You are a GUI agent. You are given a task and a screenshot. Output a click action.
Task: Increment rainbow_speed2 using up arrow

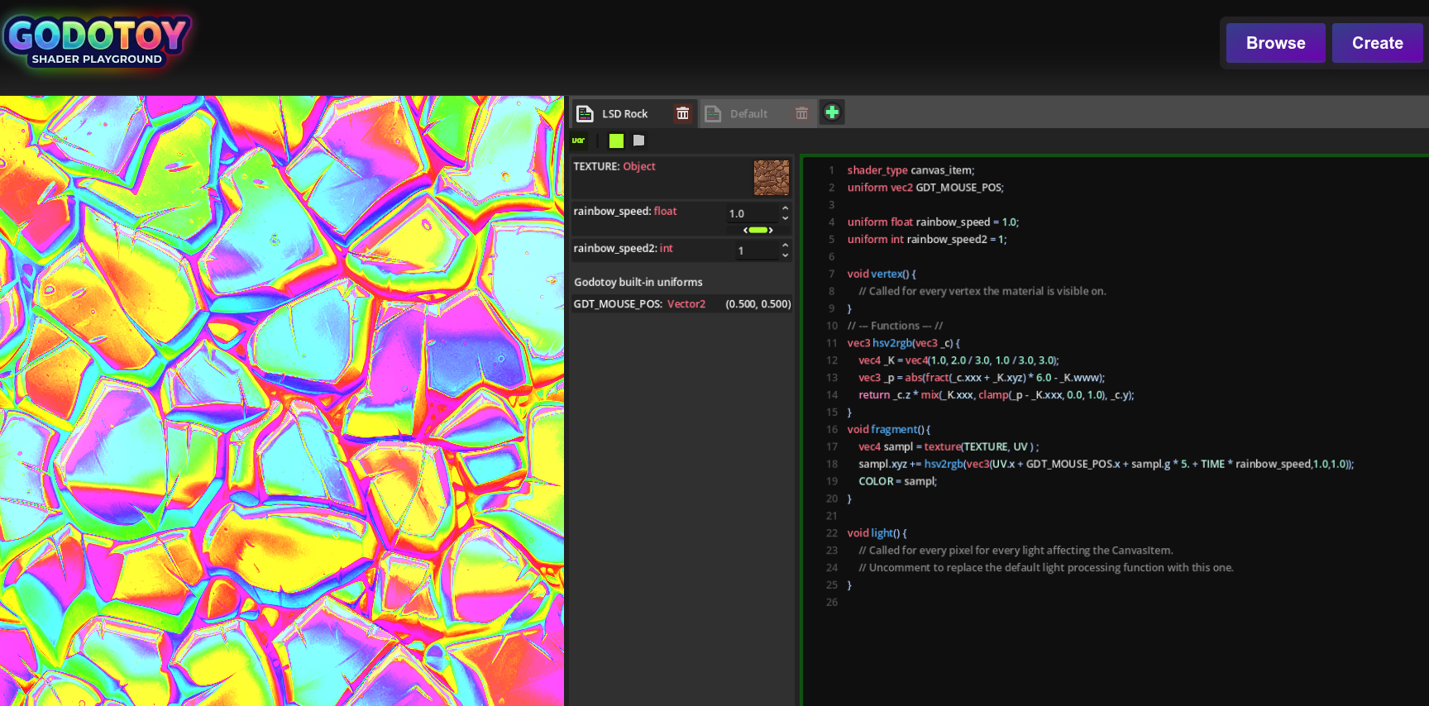pyautogui.click(x=785, y=246)
